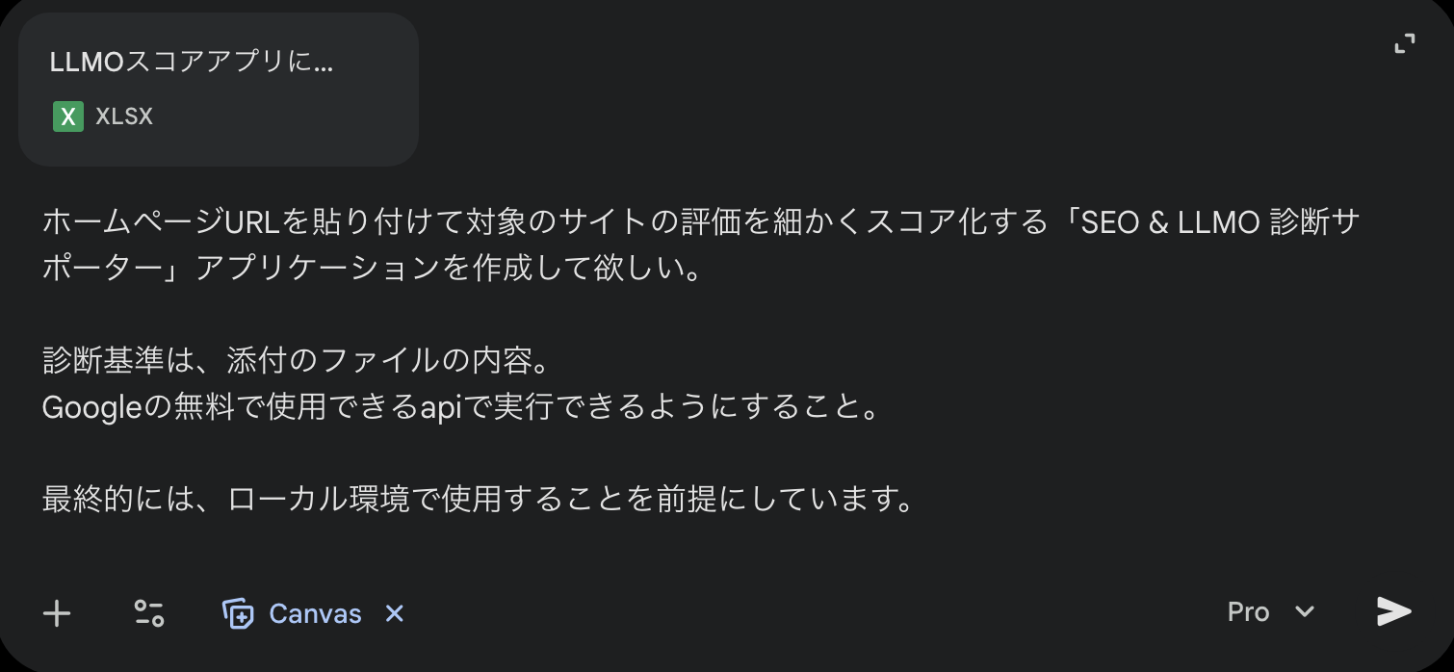The height and width of the screenshot is (672, 1454).
Task: Click the XLSX attachment thumbnail
Action: (67, 116)
